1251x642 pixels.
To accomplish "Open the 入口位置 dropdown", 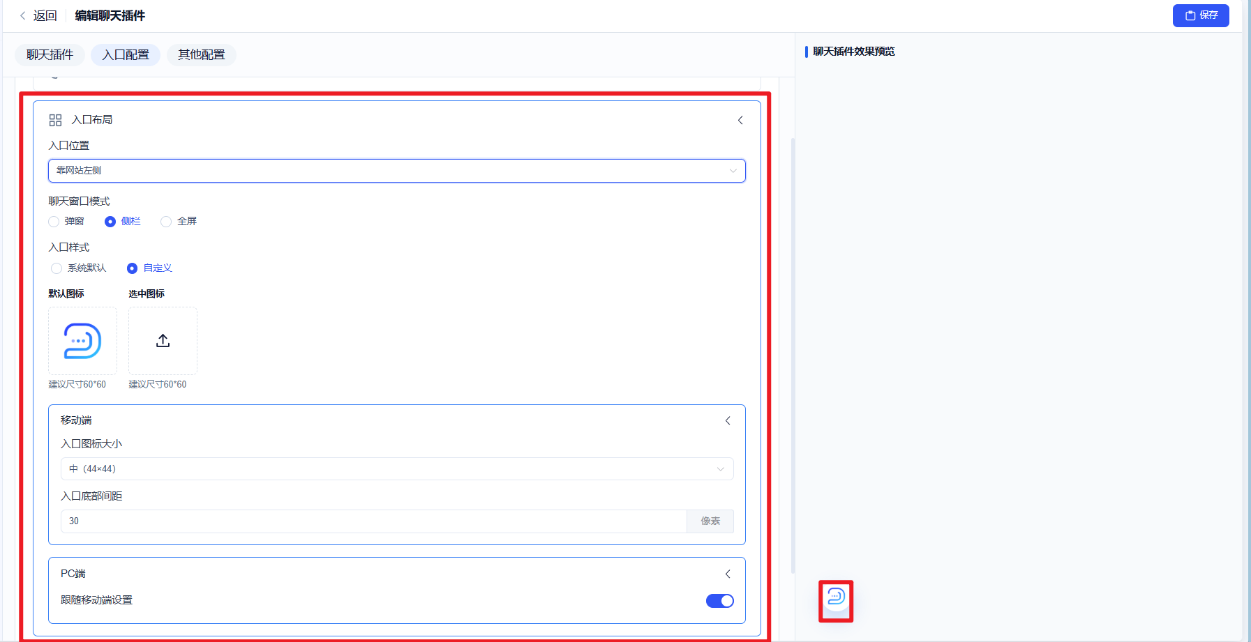I will pyautogui.click(x=396, y=171).
